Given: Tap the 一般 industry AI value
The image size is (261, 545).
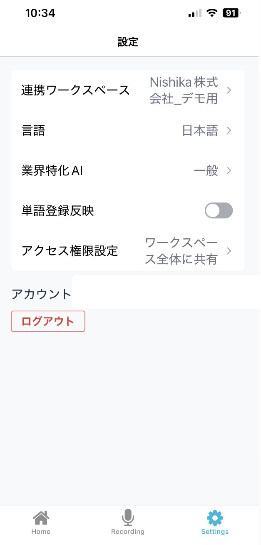Looking at the screenshot, I should tap(206, 171).
